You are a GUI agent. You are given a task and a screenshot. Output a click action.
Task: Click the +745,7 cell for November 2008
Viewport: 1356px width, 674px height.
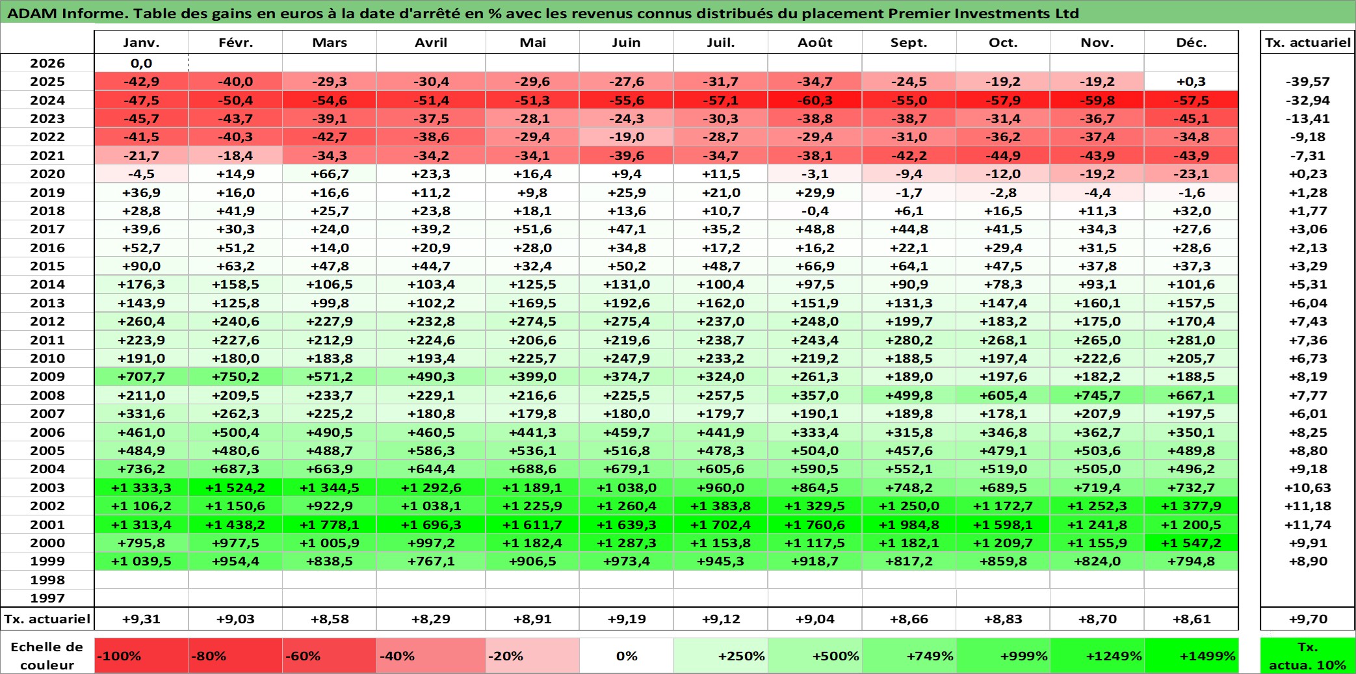[x=1097, y=395]
